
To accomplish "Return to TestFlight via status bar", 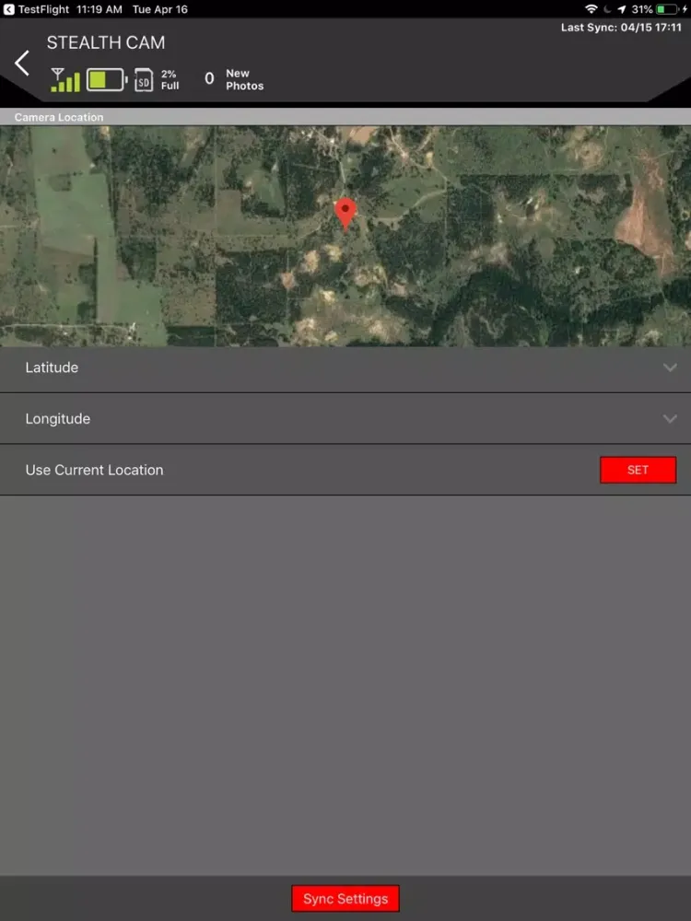I will coord(37,9).
